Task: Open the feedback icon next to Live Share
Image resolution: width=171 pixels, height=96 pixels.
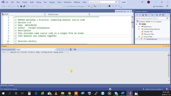Action: tap(167, 6)
